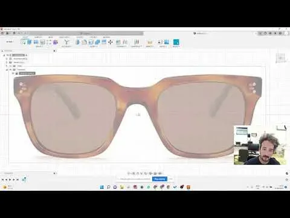Activate the Move/Copy cross-arrows tool
This screenshot has width=290, height=218.
pyautogui.click(x=111, y=42)
